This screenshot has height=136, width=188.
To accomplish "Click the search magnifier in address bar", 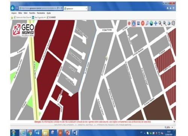I will click(x=58, y=8).
